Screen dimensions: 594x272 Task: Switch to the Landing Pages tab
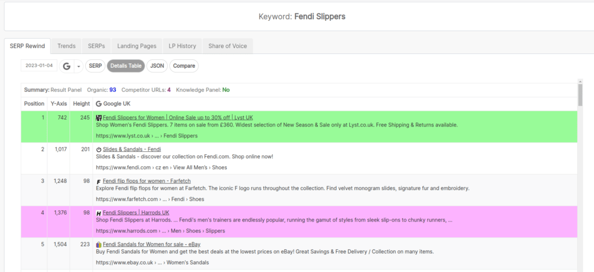pos(137,46)
